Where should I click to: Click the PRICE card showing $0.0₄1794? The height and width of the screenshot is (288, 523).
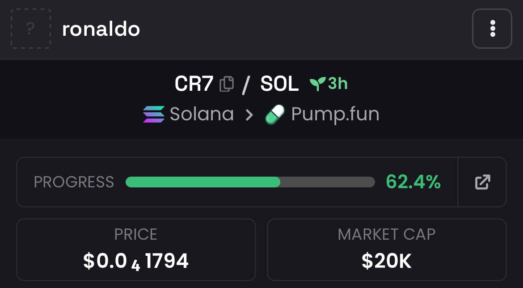coord(136,250)
